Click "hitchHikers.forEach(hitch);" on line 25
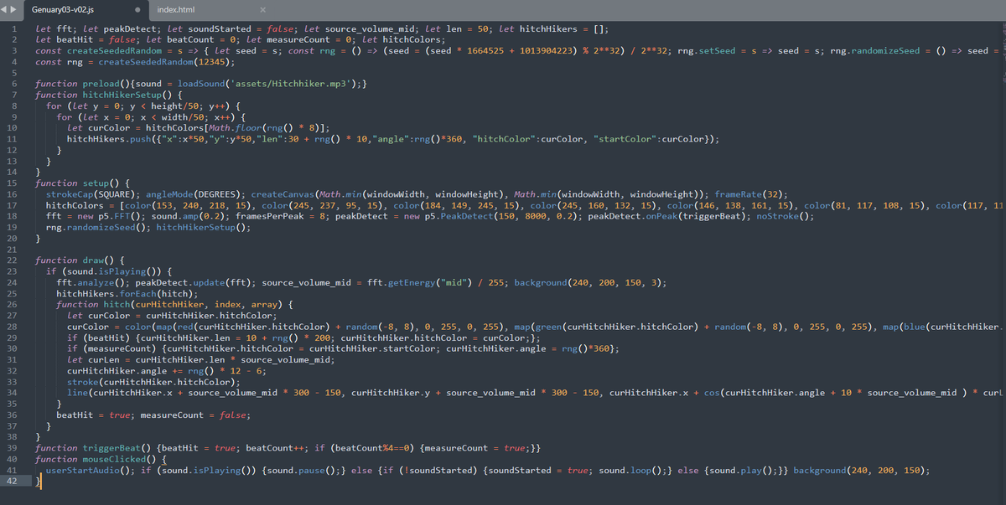This screenshot has height=505, width=1006. (x=127, y=293)
